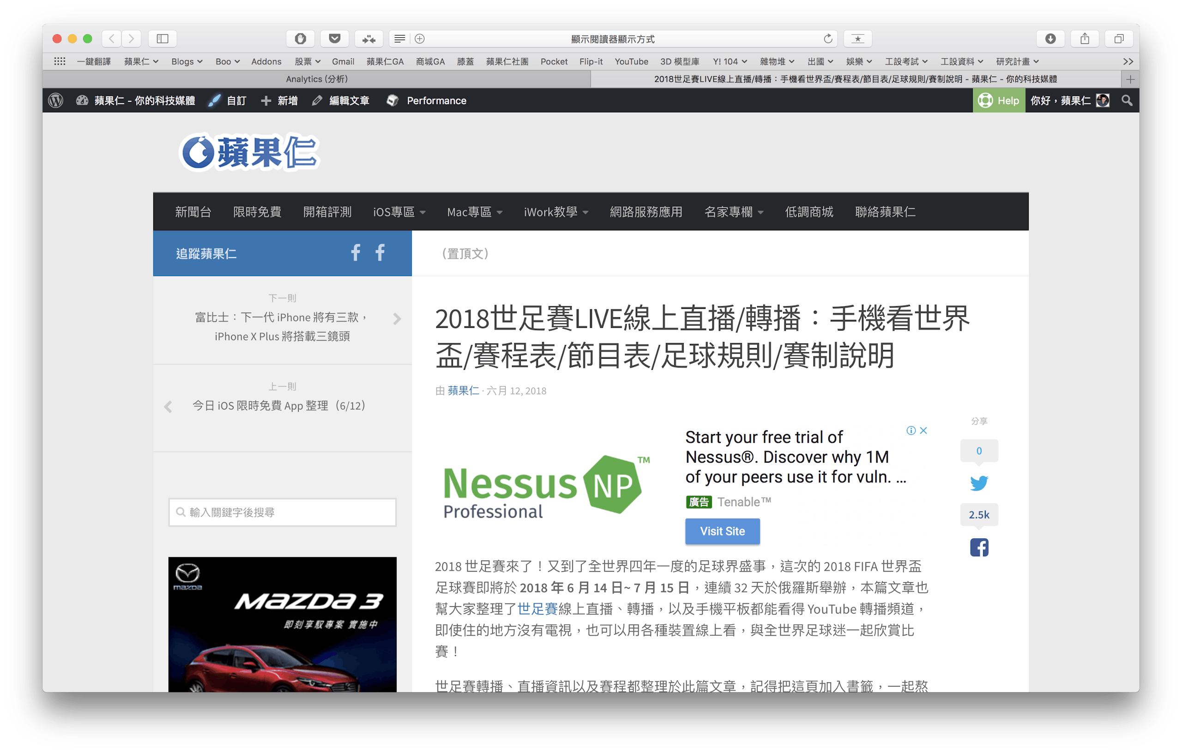Image resolution: width=1182 pixels, height=753 pixels.
Task: Show all tabs overview button
Action: click(x=1119, y=39)
